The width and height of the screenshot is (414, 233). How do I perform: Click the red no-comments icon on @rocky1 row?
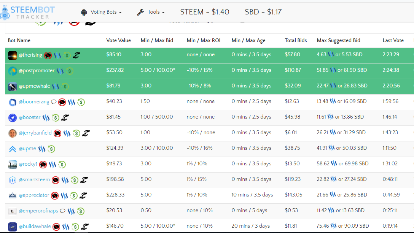[x=43, y=165]
